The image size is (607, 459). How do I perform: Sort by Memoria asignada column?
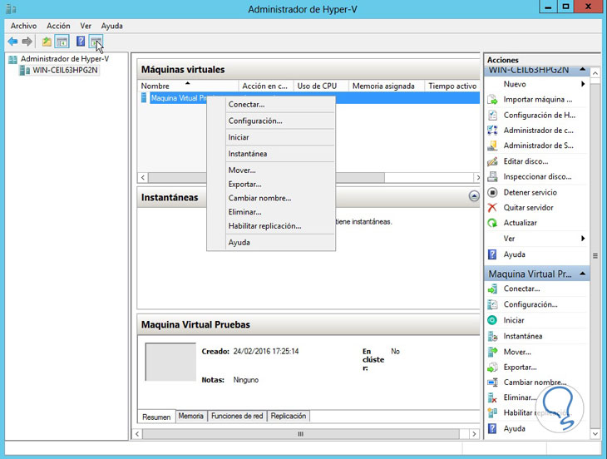(x=387, y=86)
